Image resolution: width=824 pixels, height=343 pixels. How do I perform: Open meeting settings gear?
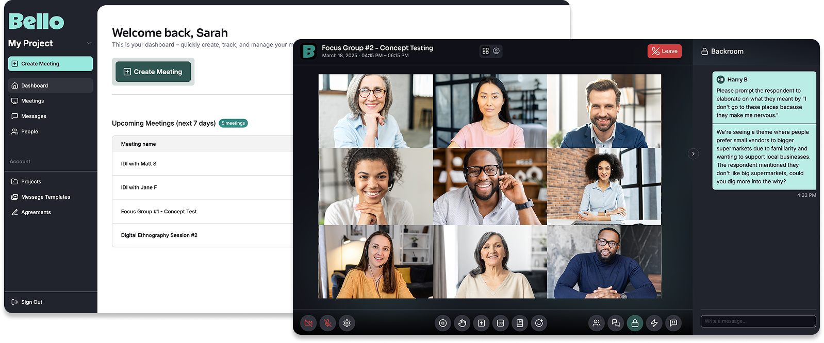(x=347, y=323)
